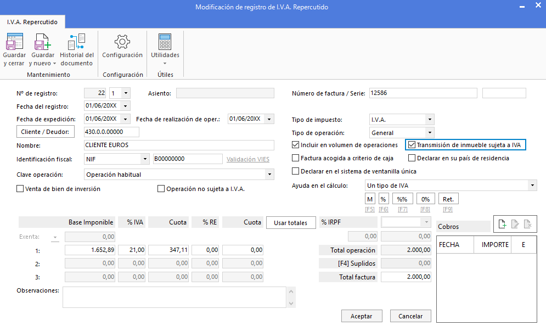Check Declarar en su país de residencia
Screen dimensions: 546x331
click(412, 158)
